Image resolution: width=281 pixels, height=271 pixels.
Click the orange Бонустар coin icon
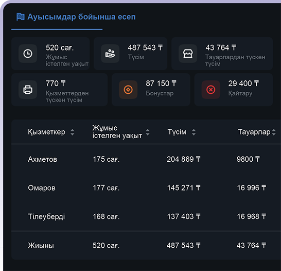pyautogui.click(x=128, y=90)
